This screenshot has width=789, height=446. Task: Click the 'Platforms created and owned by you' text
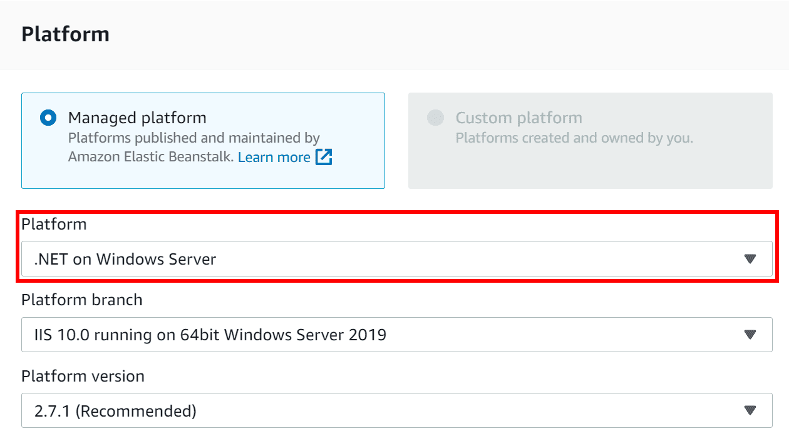[x=574, y=138]
